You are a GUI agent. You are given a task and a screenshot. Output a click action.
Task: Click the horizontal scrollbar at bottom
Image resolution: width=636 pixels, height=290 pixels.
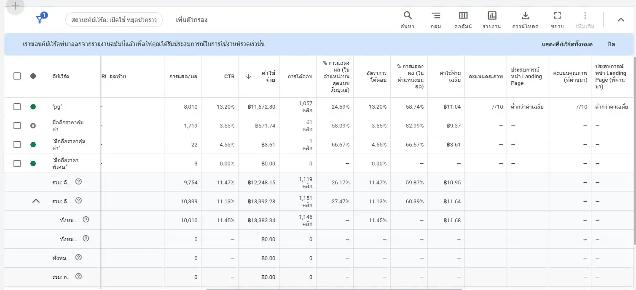(x=334, y=289)
